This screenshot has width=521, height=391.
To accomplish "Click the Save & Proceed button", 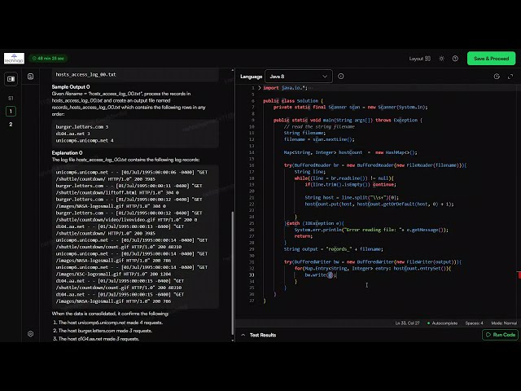I will click(491, 59).
